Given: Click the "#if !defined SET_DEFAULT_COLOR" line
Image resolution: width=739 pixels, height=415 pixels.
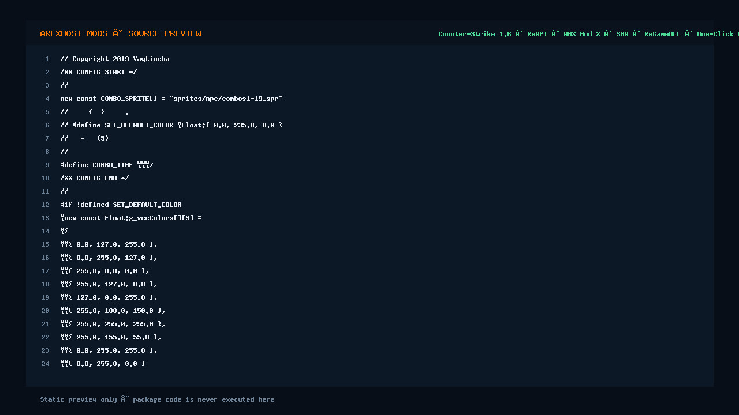Looking at the screenshot, I should (x=121, y=205).
